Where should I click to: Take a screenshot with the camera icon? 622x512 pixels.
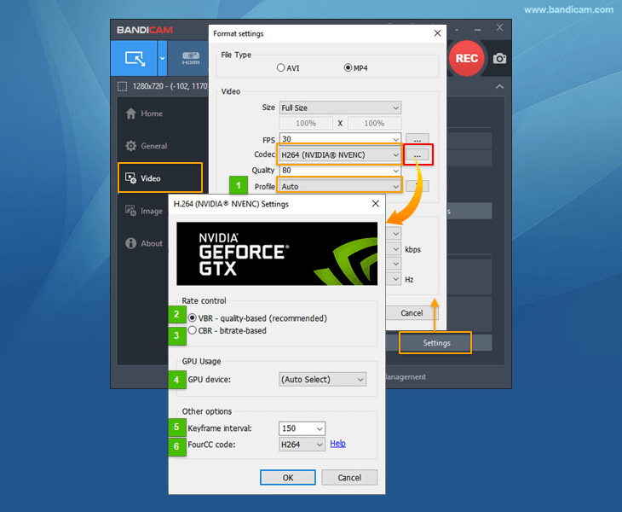click(x=499, y=58)
